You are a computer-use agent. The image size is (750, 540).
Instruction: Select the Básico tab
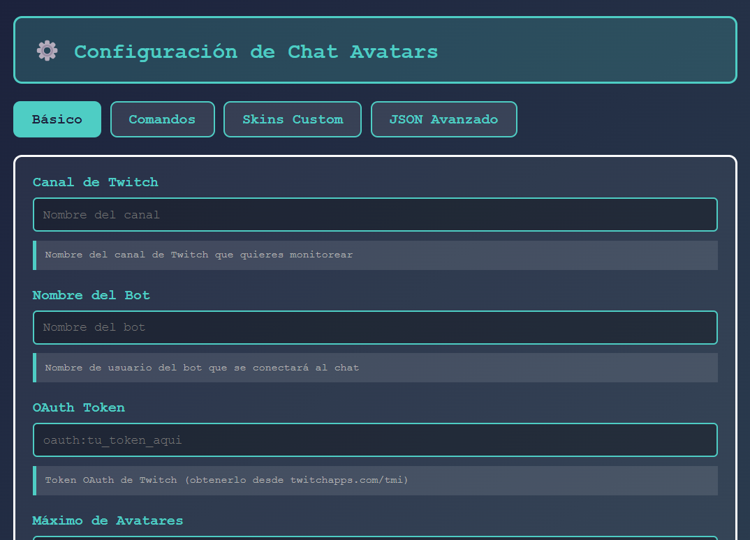[x=57, y=119]
